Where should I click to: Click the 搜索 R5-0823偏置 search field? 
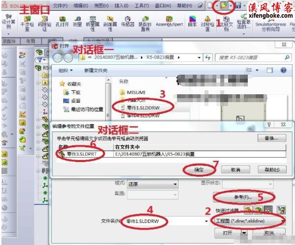[253, 57]
